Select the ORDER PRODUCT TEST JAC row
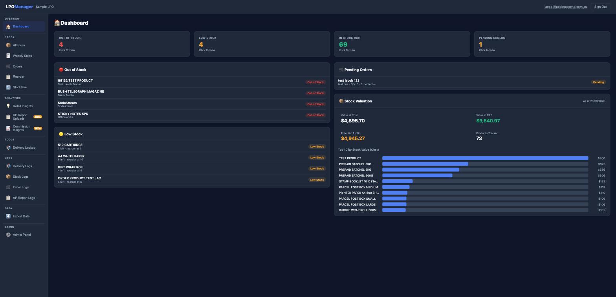Image resolution: width=616 pixels, height=297 pixels. coord(192,180)
